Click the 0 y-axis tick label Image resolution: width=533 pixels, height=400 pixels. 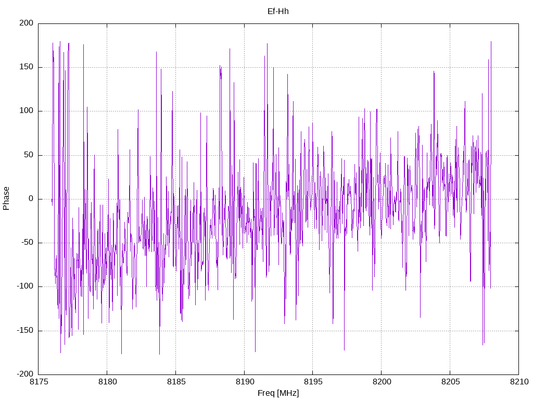(31, 198)
